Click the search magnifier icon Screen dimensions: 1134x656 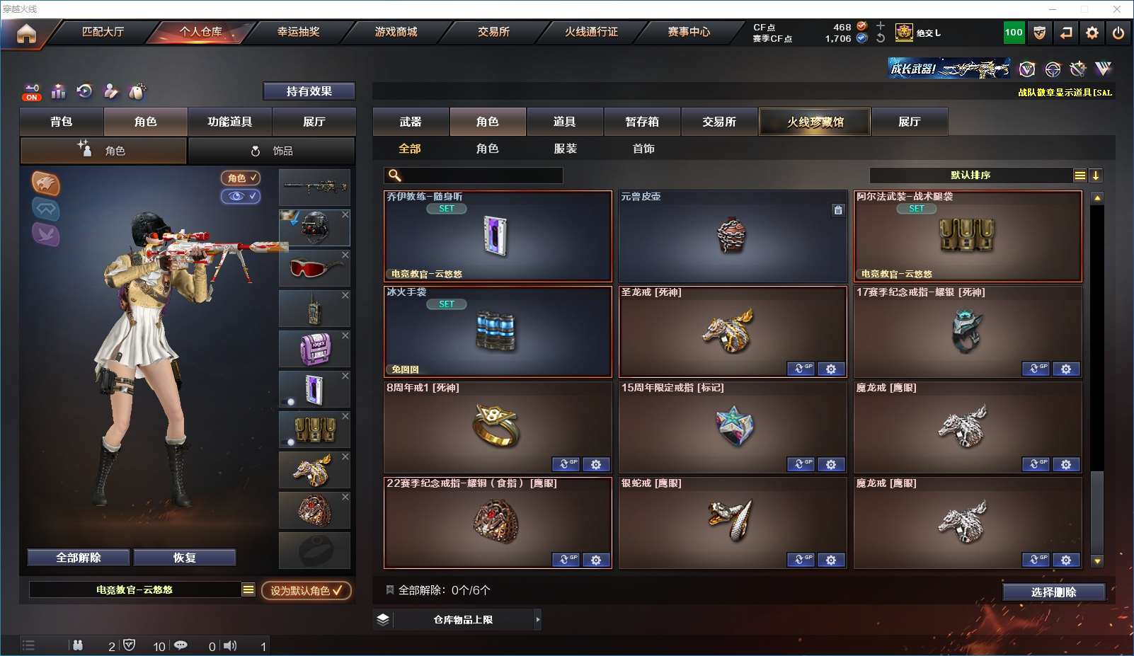tap(395, 175)
